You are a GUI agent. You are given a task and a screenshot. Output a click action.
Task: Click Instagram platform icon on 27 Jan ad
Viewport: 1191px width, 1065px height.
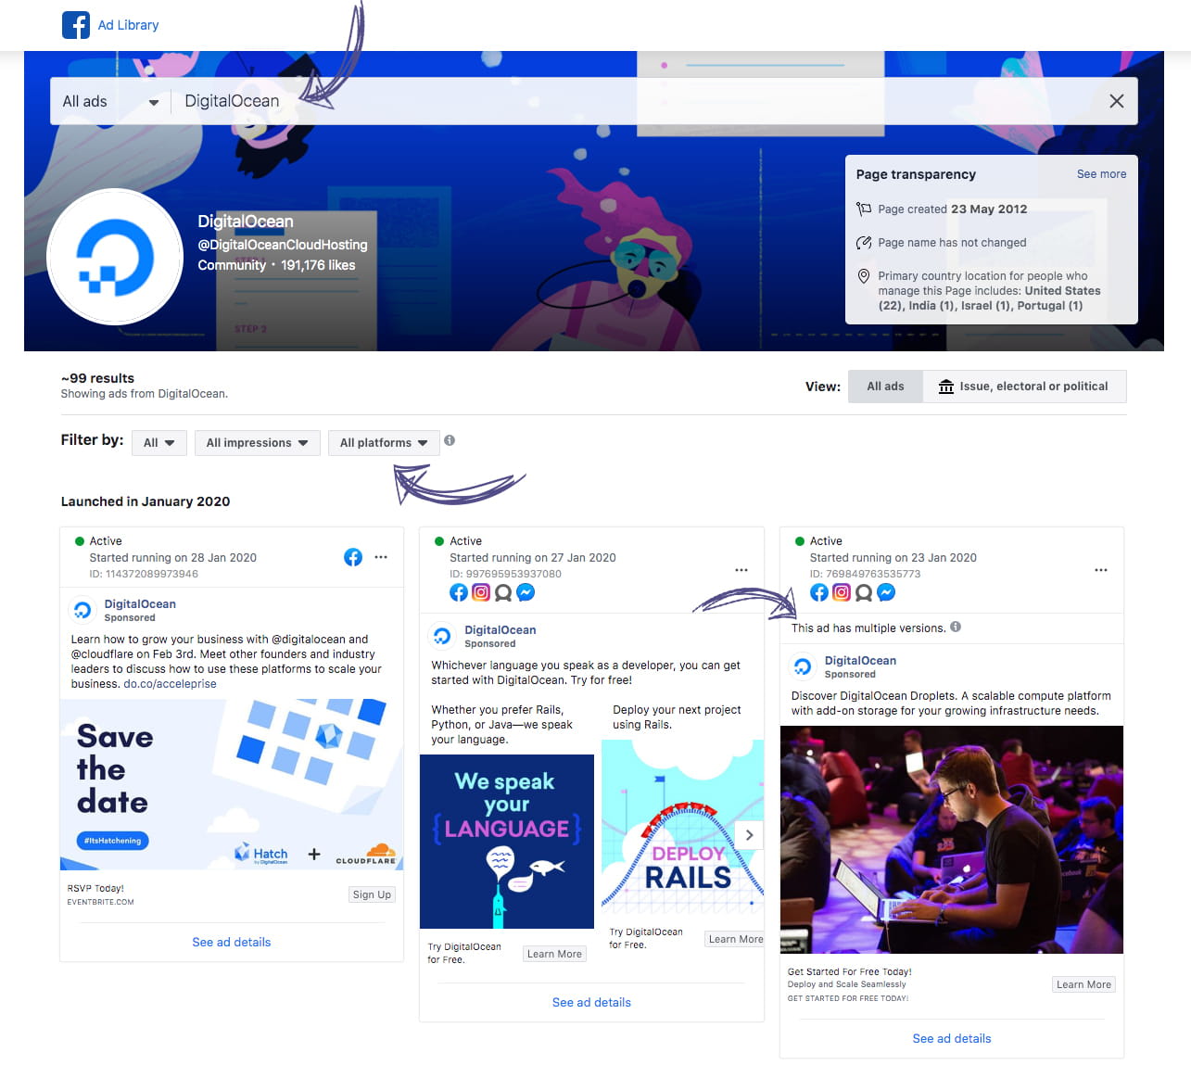pyautogui.click(x=481, y=592)
